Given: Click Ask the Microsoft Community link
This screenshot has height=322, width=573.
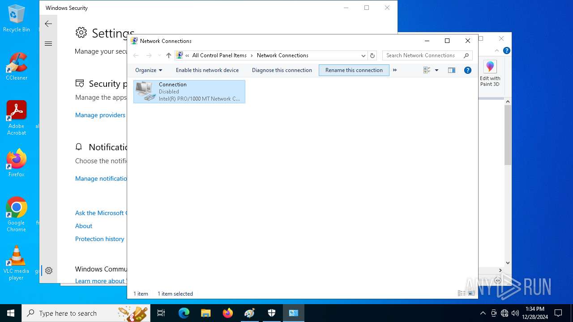Looking at the screenshot, I should [101, 213].
